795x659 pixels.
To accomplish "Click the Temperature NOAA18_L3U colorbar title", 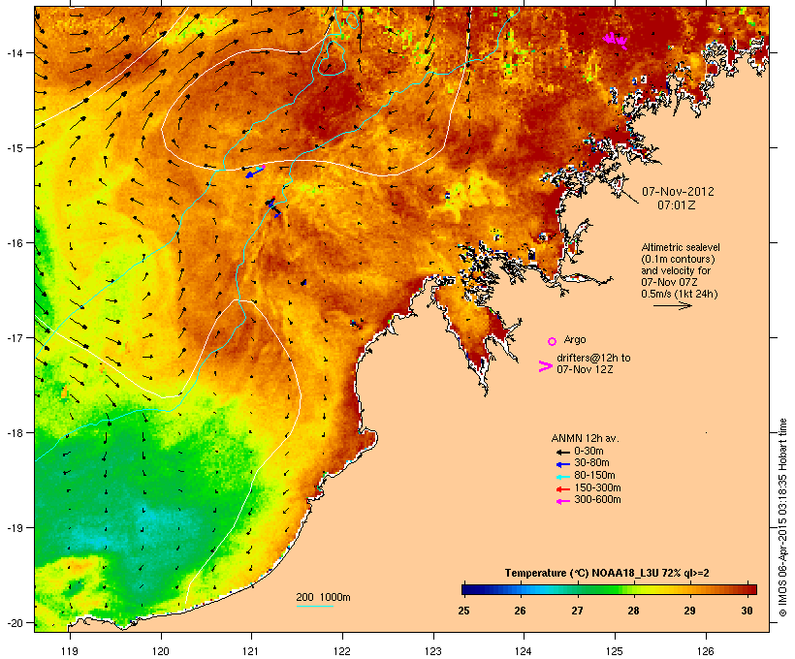I will point(607,573).
